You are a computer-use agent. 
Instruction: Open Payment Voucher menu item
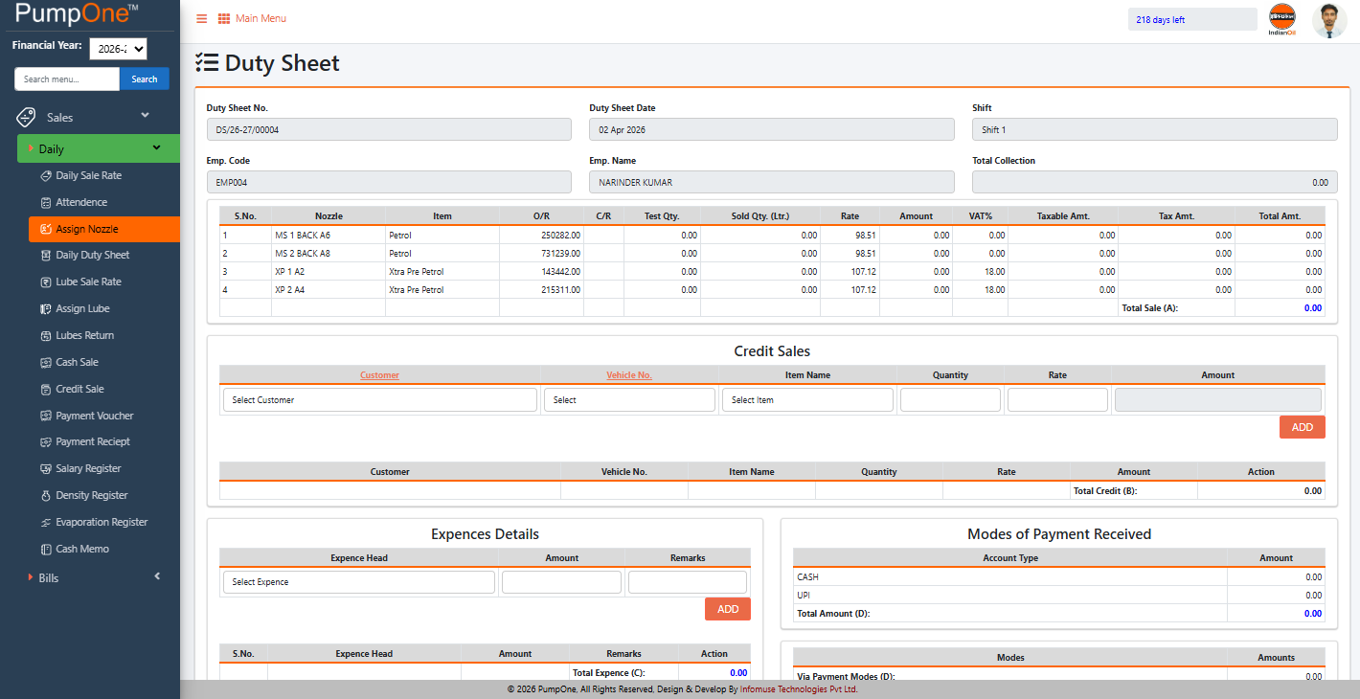pos(95,417)
